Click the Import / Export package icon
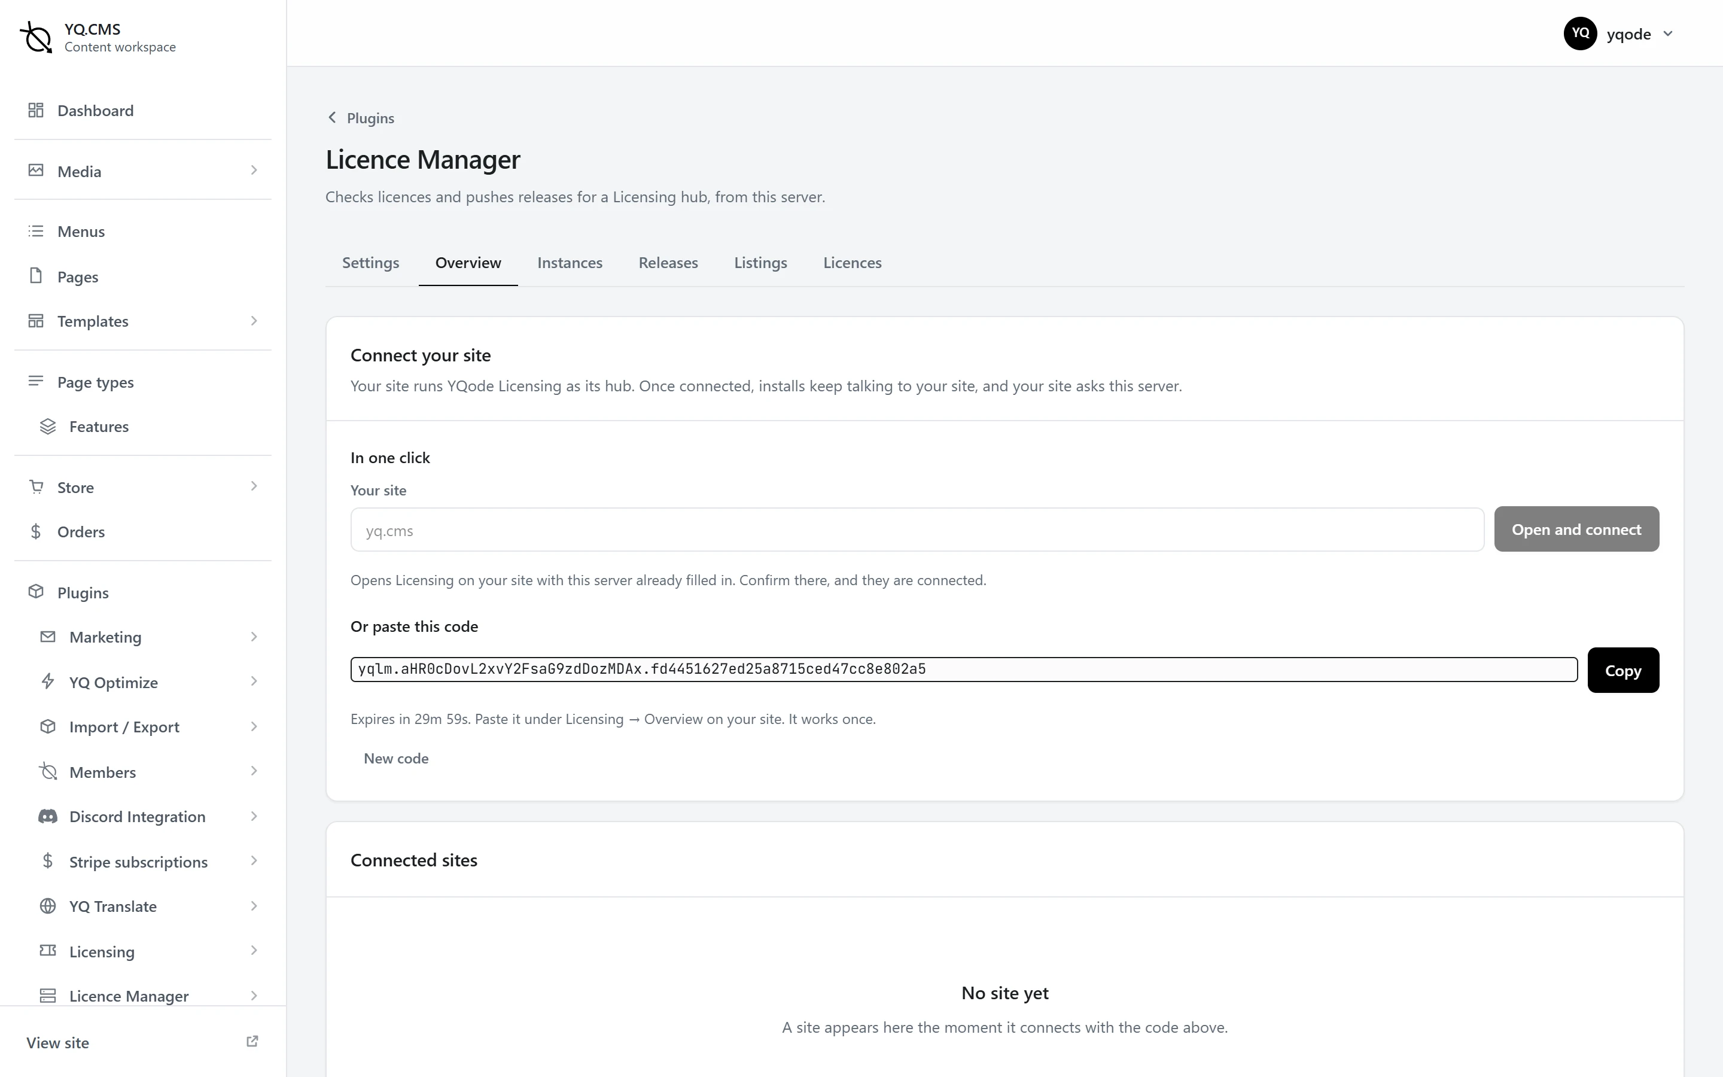1723x1077 pixels. tap(48, 726)
